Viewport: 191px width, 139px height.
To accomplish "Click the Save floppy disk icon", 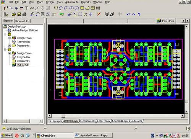I will pyautogui.click(x=19, y=14).
